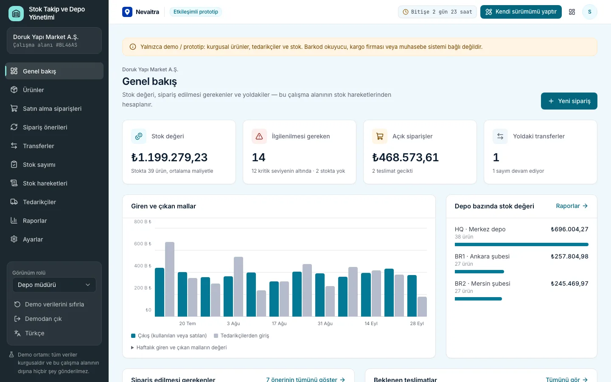Screen dimensions: 611x382
Task: Open Transferler arrows icon in sidebar
Action: pyautogui.click(x=14, y=146)
